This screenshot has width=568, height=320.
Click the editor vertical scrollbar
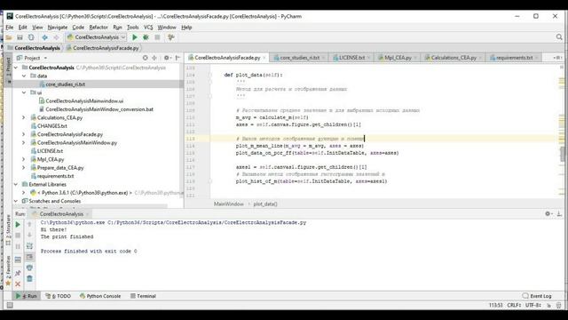click(x=562, y=154)
